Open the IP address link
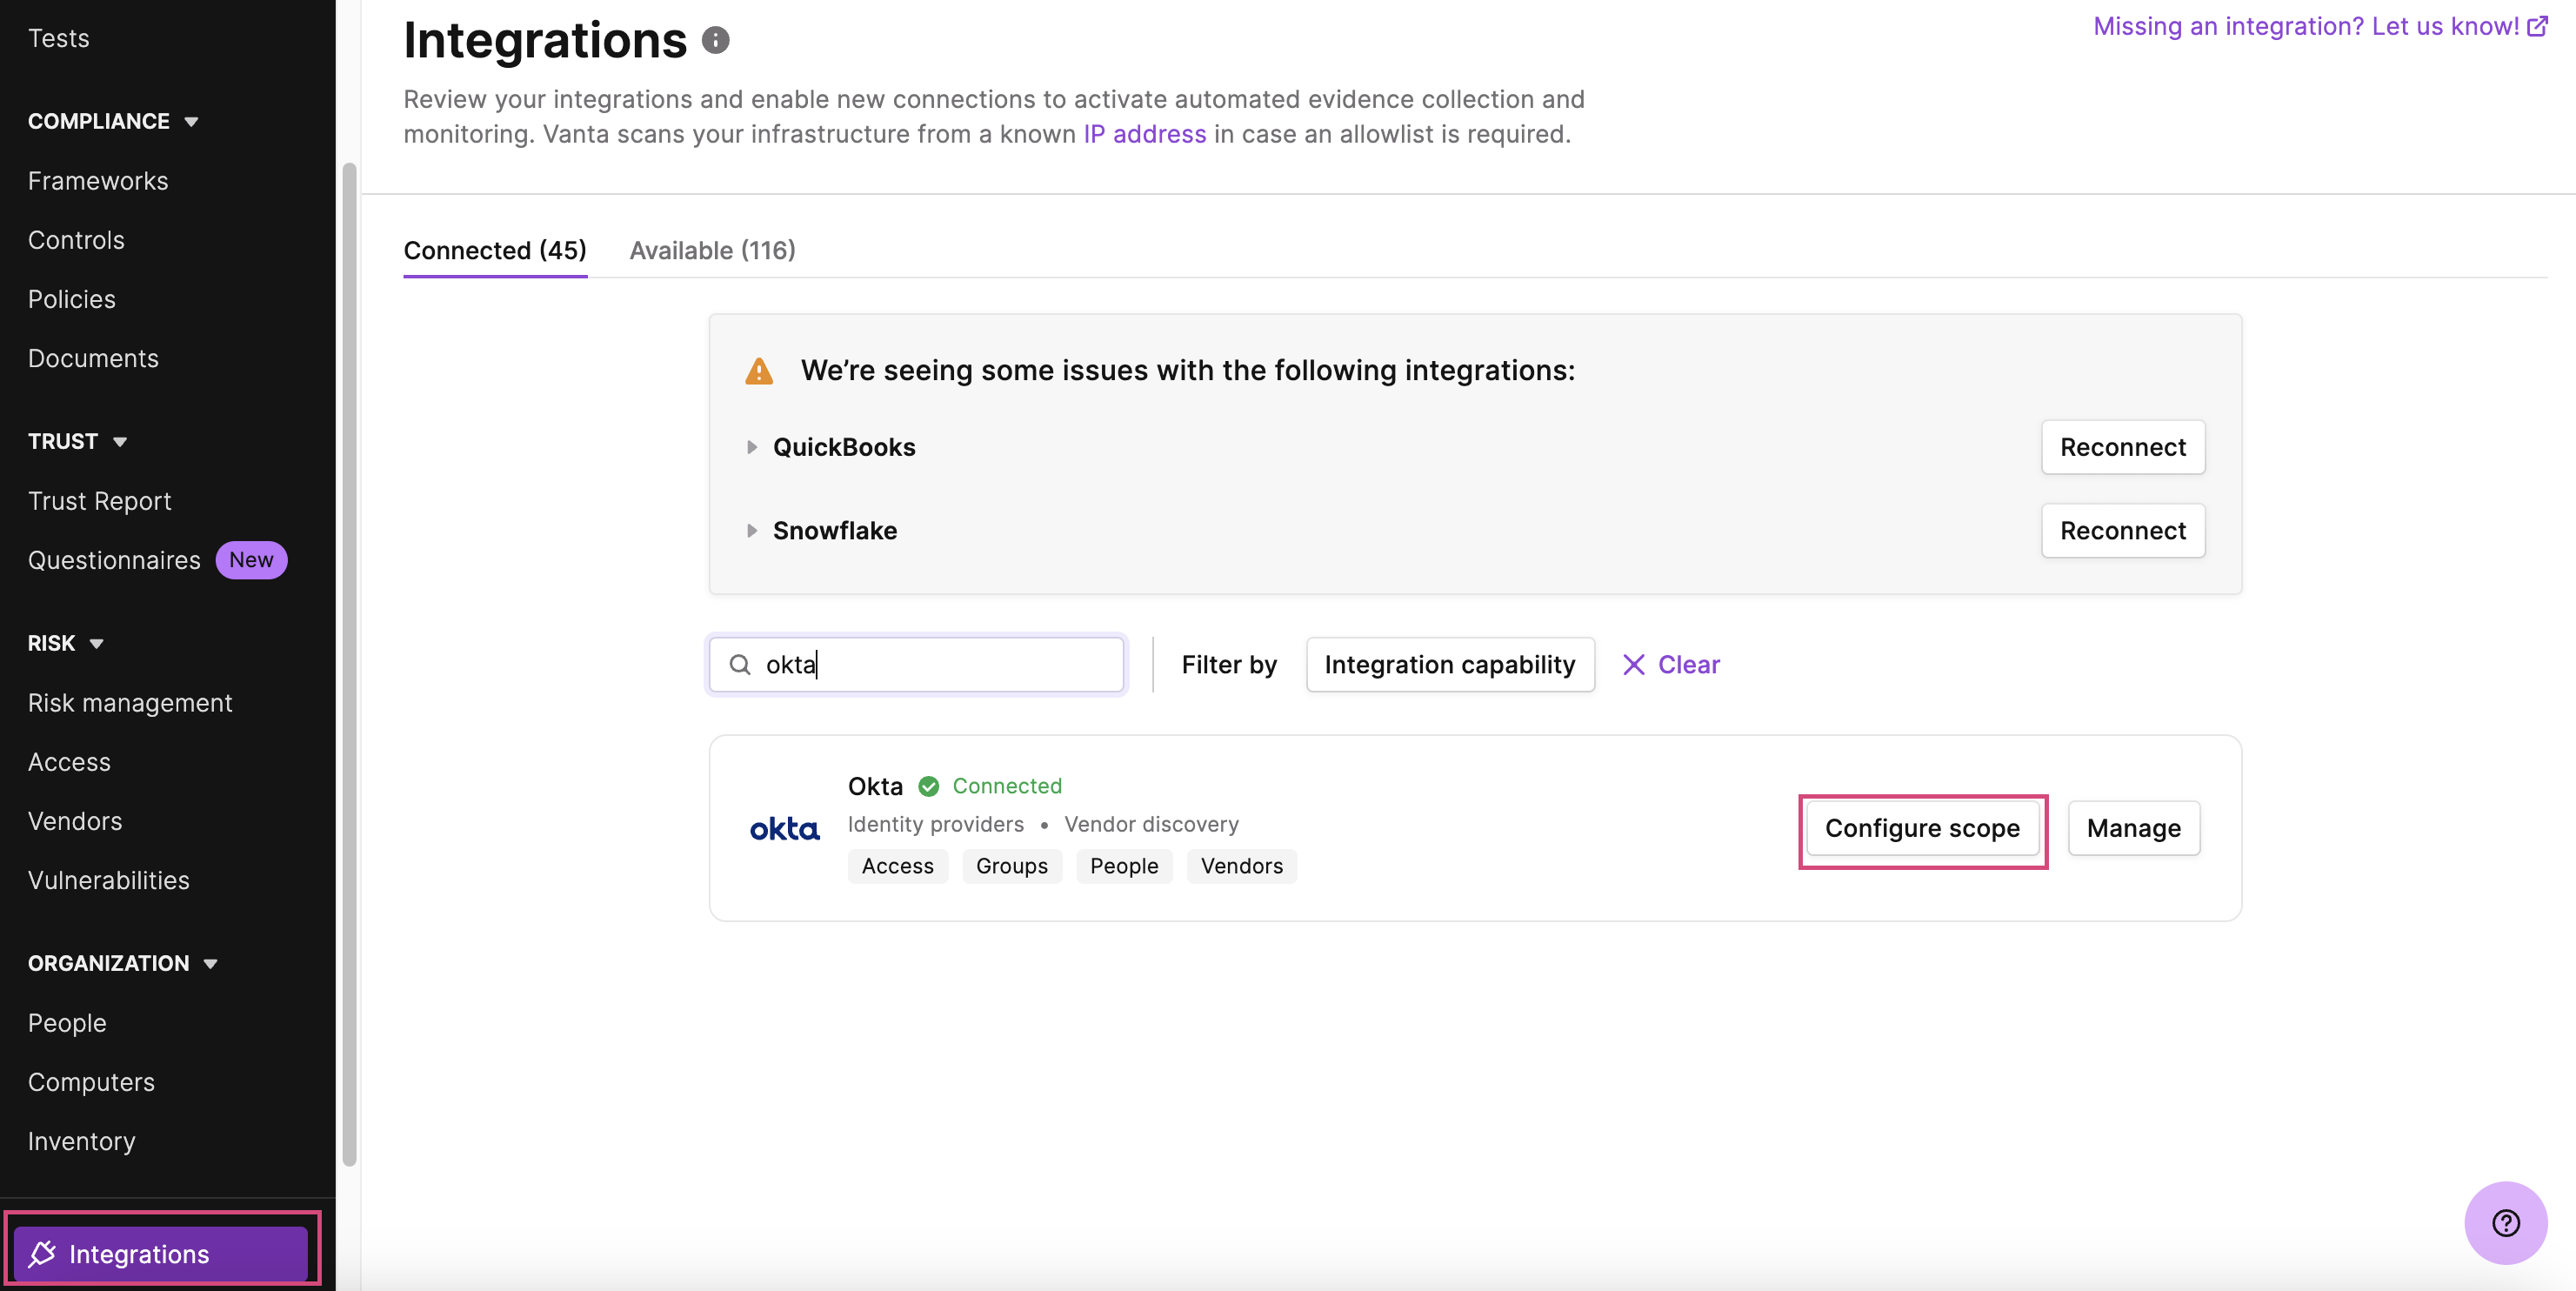The width and height of the screenshot is (2576, 1291). (1145, 134)
